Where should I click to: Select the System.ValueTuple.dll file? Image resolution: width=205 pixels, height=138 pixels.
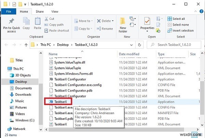point(67,62)
